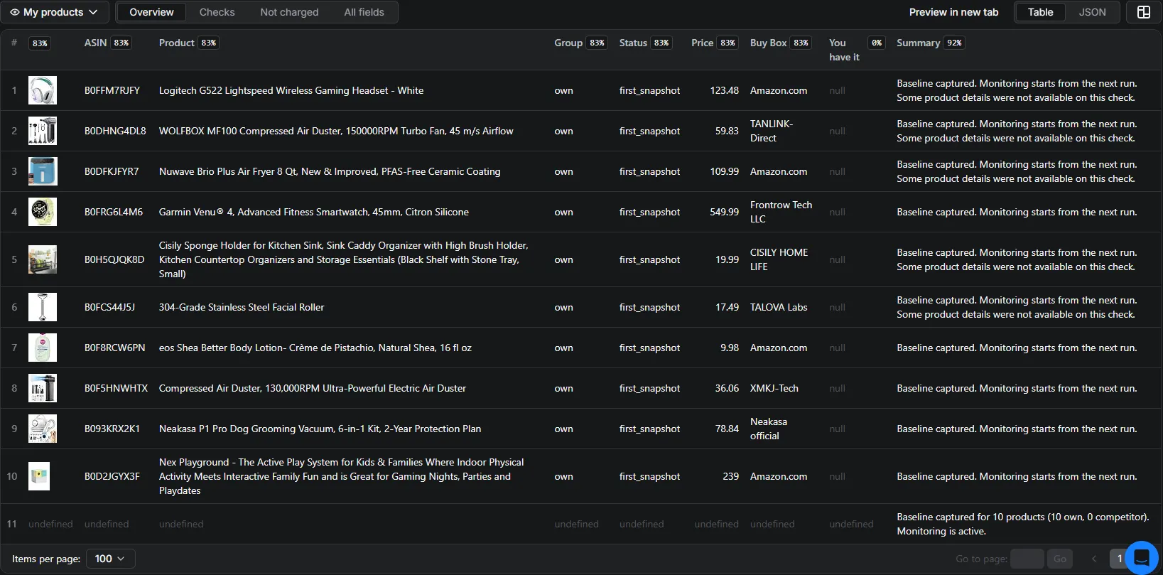Click the Go pagination button

pos(1059,559)
